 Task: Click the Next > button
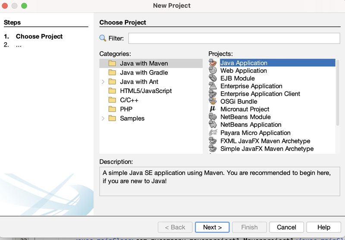click(212, 227)
